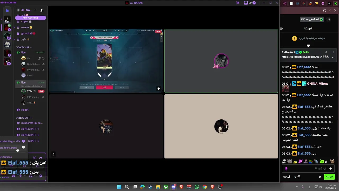Viewport: 339px width, 191px height.
Task: Open Windows Start button on taskbar
Action: [119, 187]
